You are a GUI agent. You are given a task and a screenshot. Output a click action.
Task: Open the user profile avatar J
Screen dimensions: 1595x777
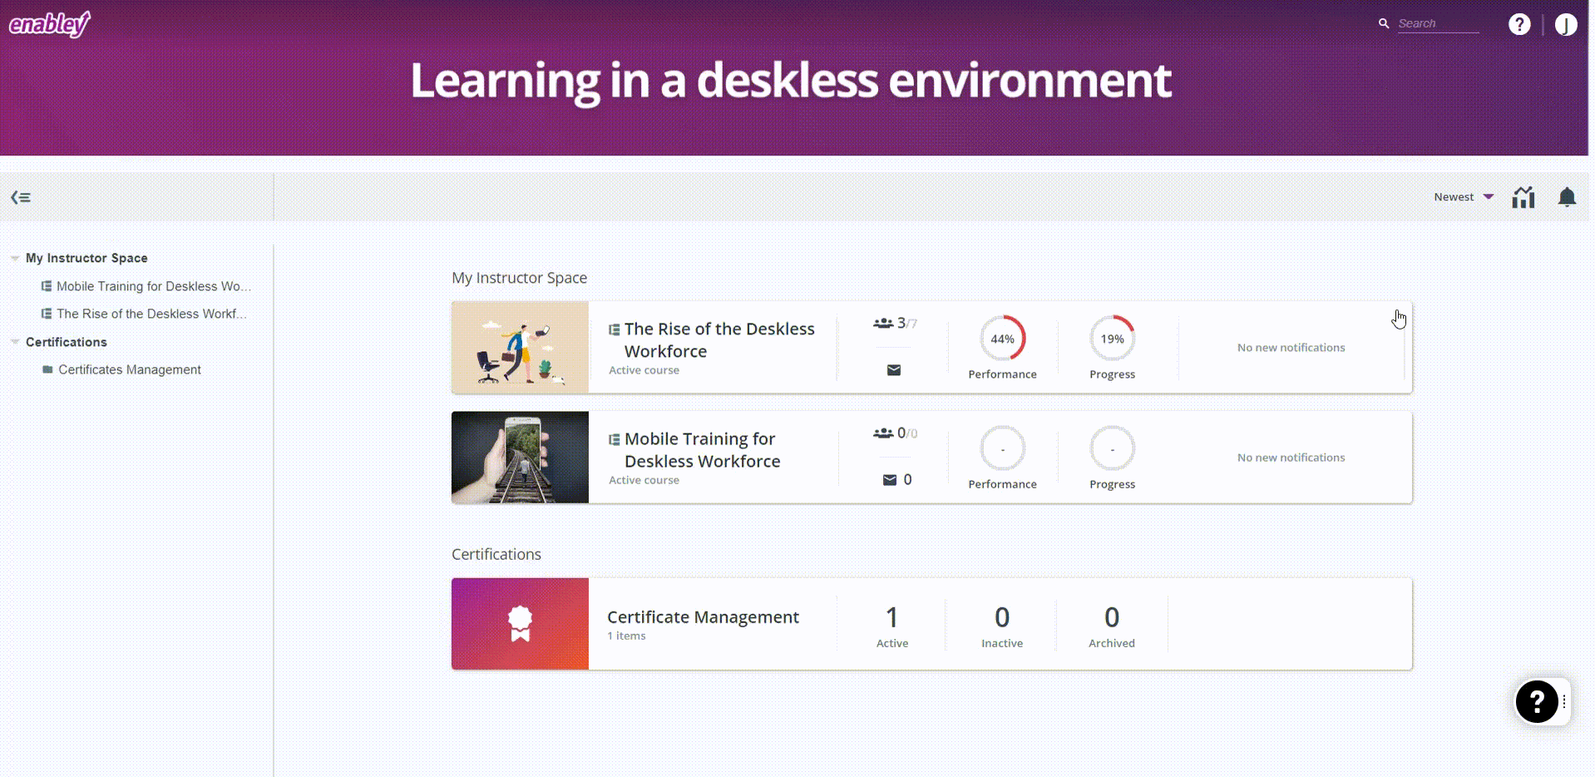[1566, 25]
